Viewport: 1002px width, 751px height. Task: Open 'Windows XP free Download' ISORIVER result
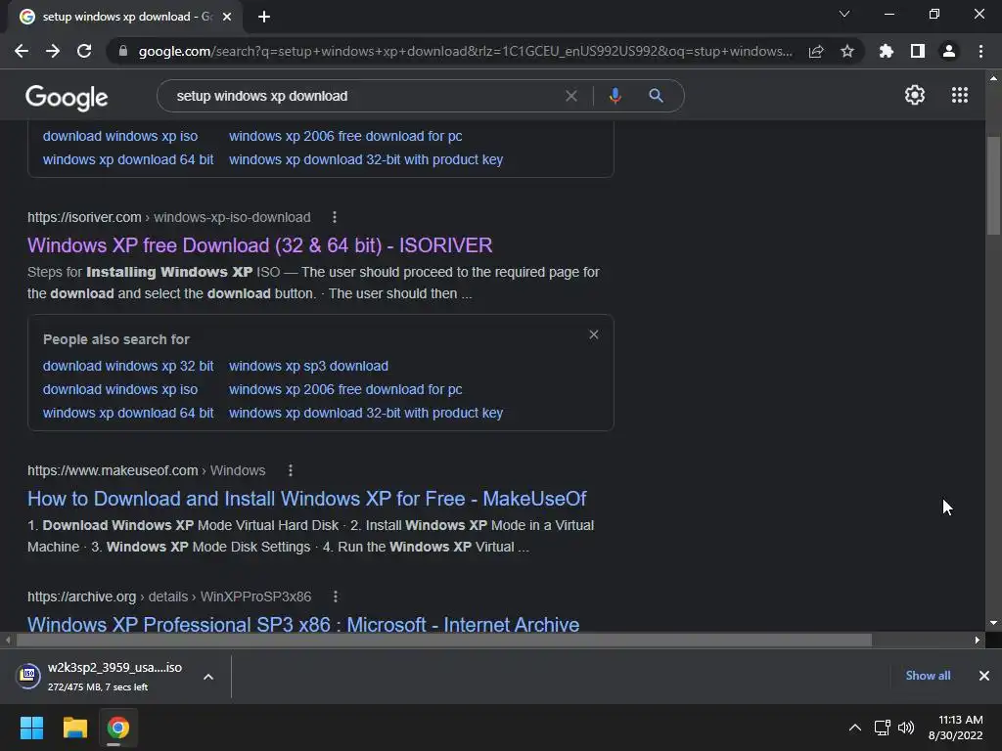point(259,245)
